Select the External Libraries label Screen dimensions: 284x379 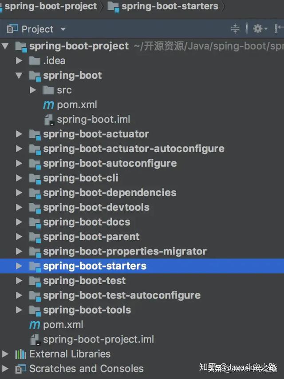coord(70,354)
